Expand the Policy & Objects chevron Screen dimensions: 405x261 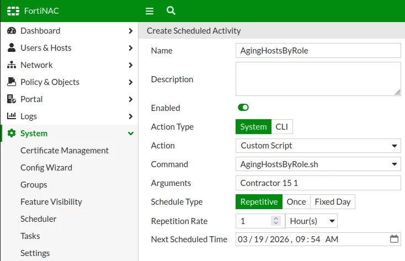click(x=131, y=82)
